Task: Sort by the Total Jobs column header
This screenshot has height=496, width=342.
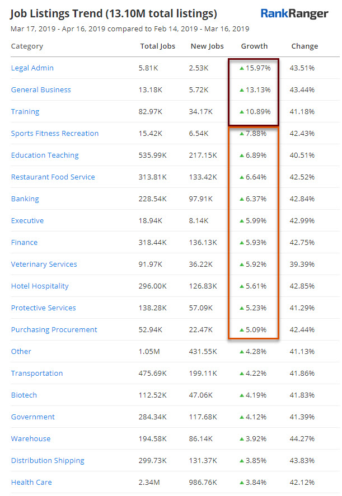Action: 157,46
